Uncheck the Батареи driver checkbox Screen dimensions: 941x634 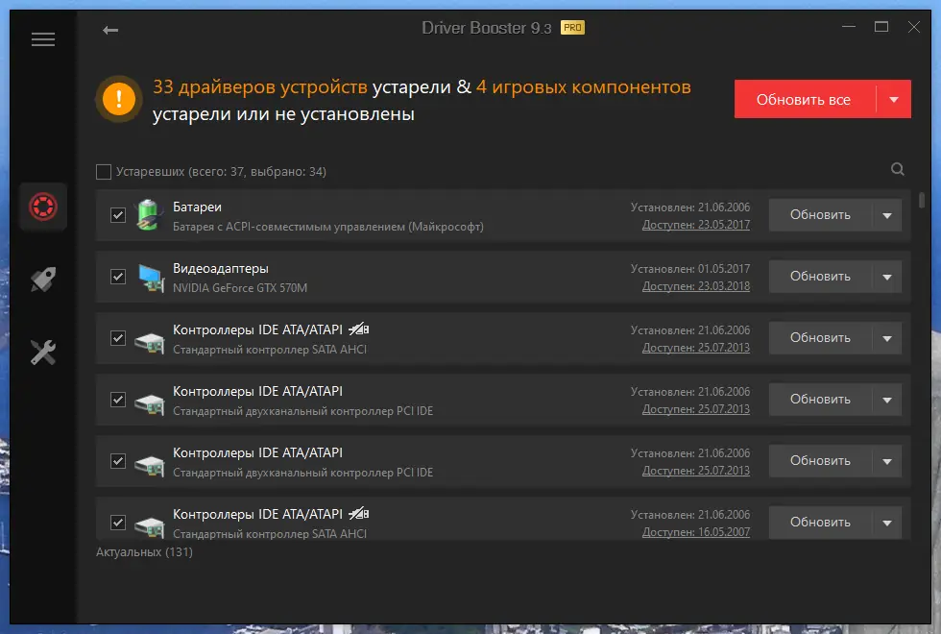click(117, 215)
